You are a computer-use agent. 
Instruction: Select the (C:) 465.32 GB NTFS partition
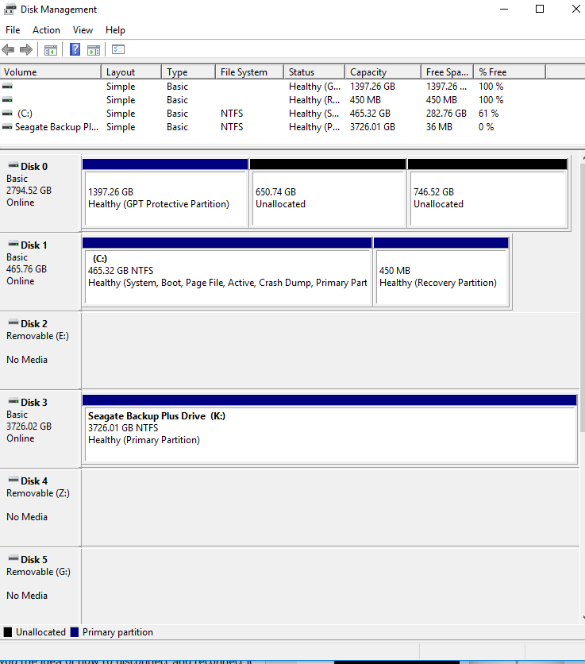227,272
